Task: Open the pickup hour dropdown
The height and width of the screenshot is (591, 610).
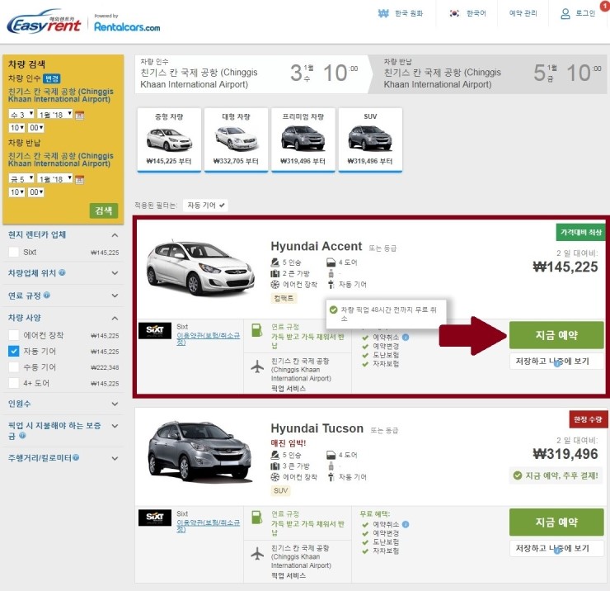Action: point(16,127)
